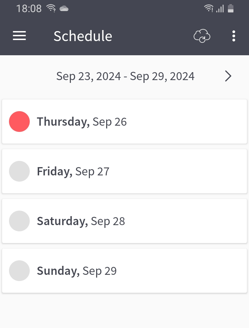249x328 pixels.
Task: Tap the battery icon in status bar
Action: pos(231,8)
